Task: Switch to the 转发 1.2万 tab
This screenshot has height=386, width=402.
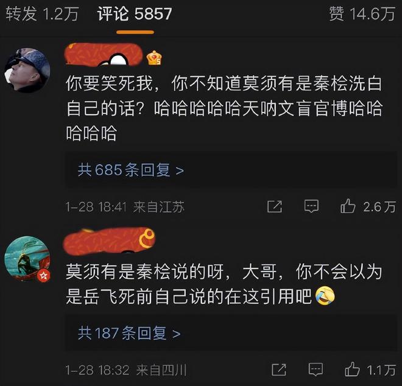Action: coord(42,14)
